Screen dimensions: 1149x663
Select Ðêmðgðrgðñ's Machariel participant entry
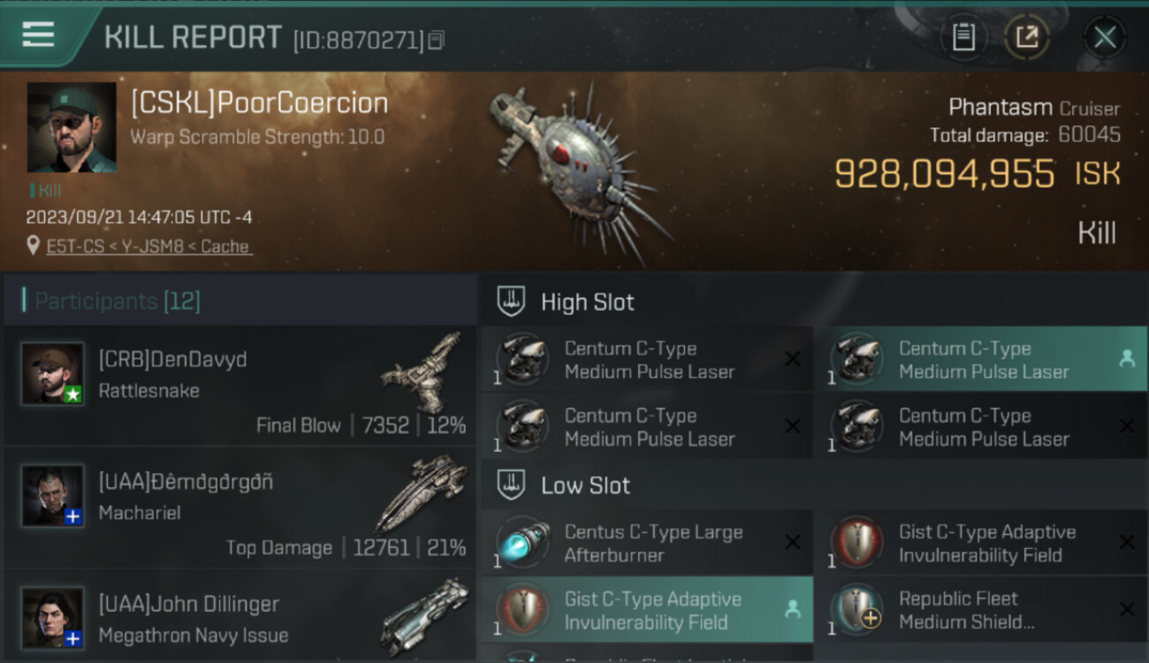coord(240,507)
